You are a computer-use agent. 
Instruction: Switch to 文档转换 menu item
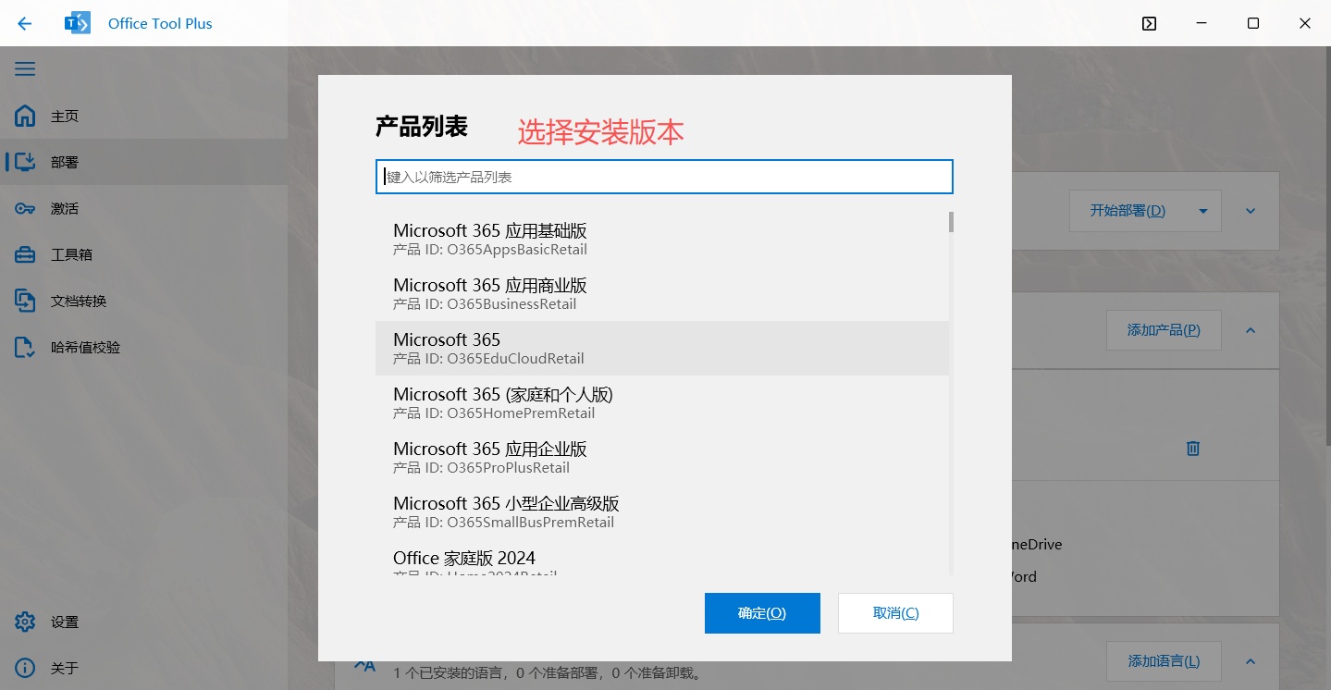[x=143, y=301]
